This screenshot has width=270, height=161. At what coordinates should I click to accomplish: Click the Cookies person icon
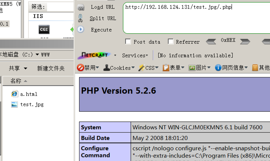click(107, 68)
